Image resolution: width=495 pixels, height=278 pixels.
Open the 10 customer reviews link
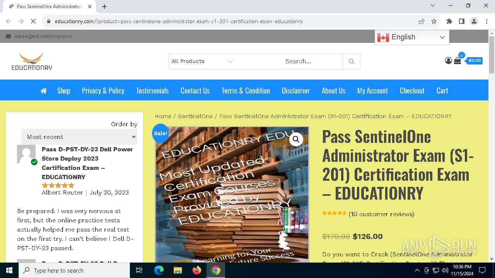click(x=381, y=214)
